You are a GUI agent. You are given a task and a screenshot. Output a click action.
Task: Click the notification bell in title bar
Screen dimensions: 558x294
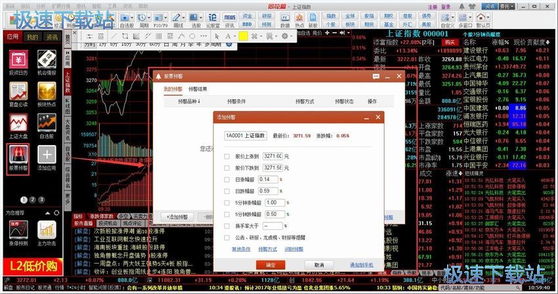point(461,7)
